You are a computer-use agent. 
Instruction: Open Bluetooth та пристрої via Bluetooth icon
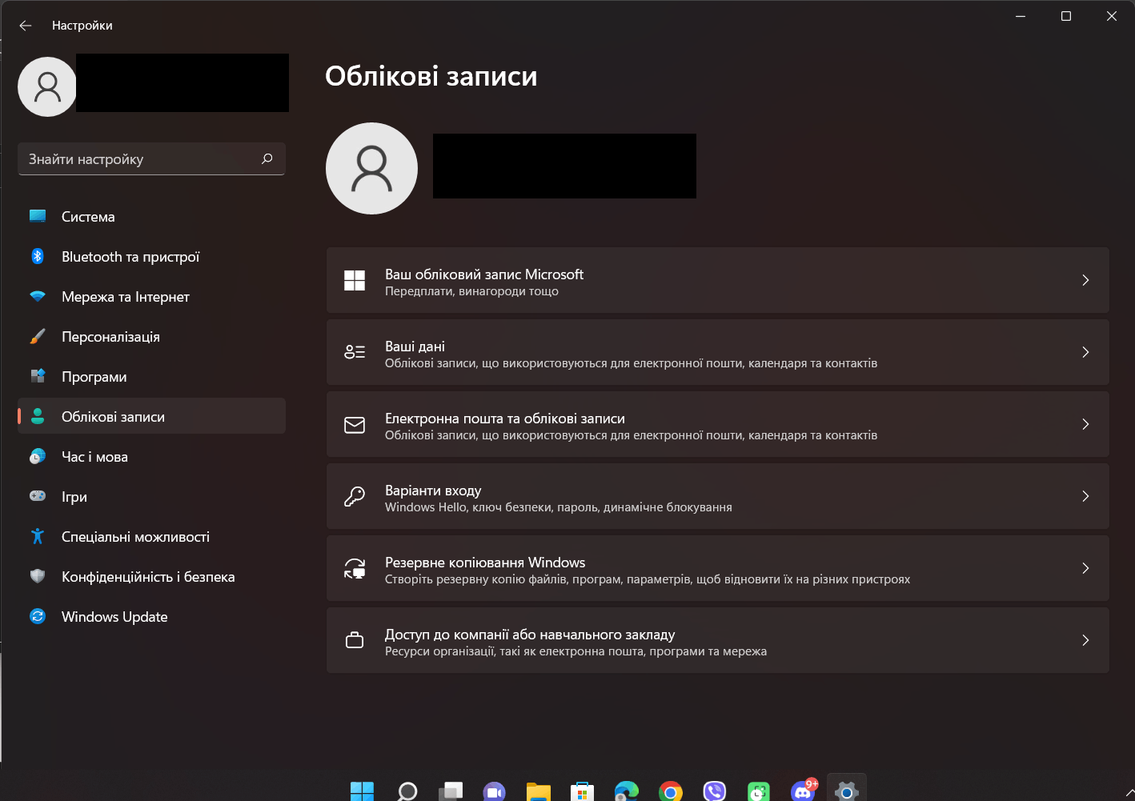click(38, 256)
